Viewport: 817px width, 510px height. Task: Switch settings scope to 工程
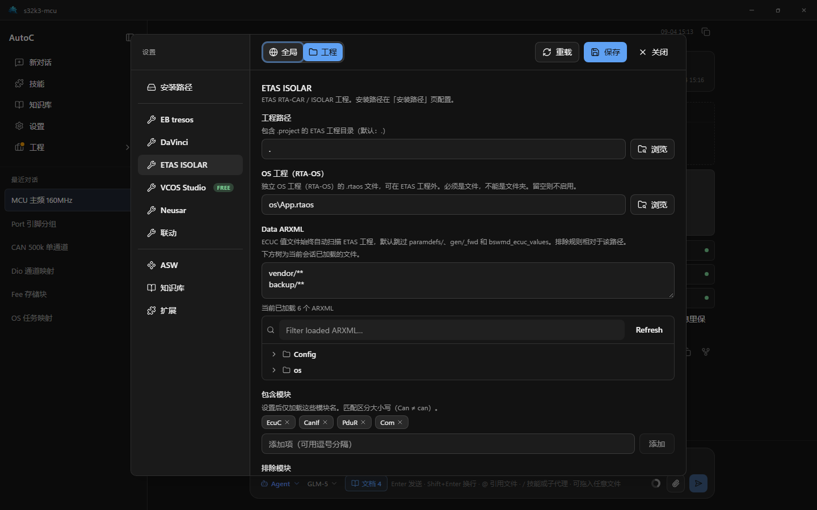(x=323, y=52)
